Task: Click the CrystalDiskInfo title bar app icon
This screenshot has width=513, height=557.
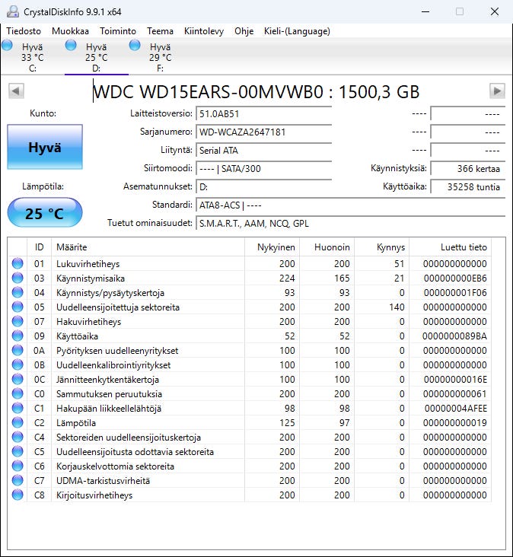Action: 13,11
